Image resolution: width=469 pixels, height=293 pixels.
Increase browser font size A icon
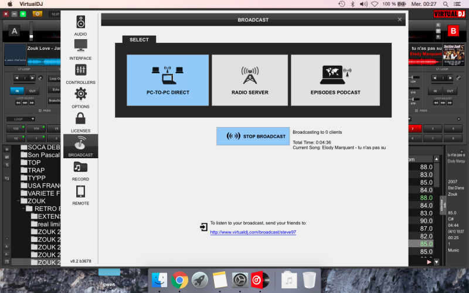[6, 247]
